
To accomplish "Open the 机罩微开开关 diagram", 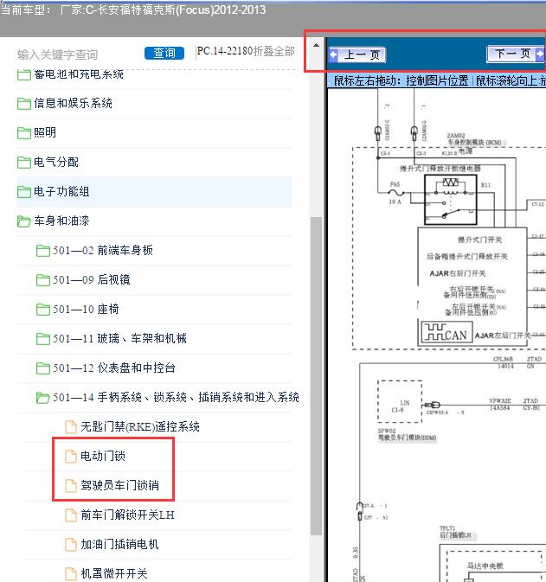I will pos(114,573).
